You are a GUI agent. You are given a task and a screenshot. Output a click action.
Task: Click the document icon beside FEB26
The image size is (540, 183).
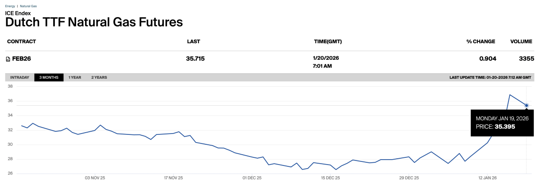point(8,59)
